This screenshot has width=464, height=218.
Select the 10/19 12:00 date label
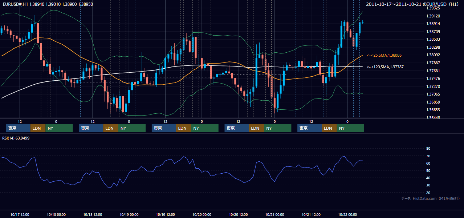coord(165,214)
